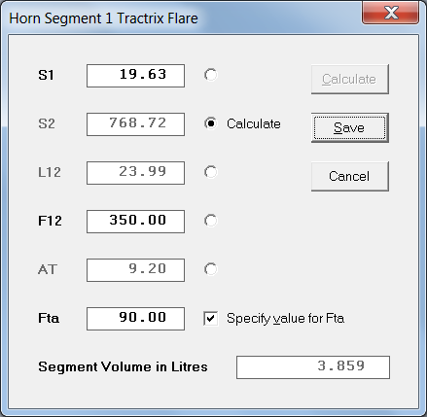Click the bold Fta label text

coord(49,318)
